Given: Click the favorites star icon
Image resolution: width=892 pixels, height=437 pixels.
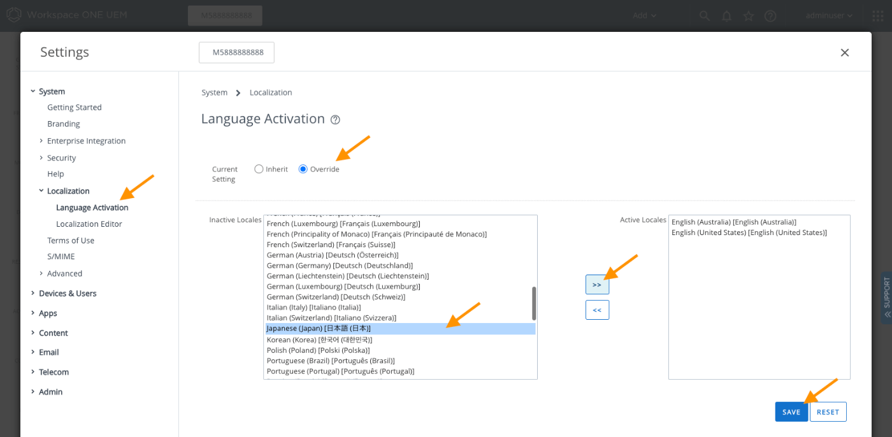Looking at the screenshot, I should click(749, 16).
